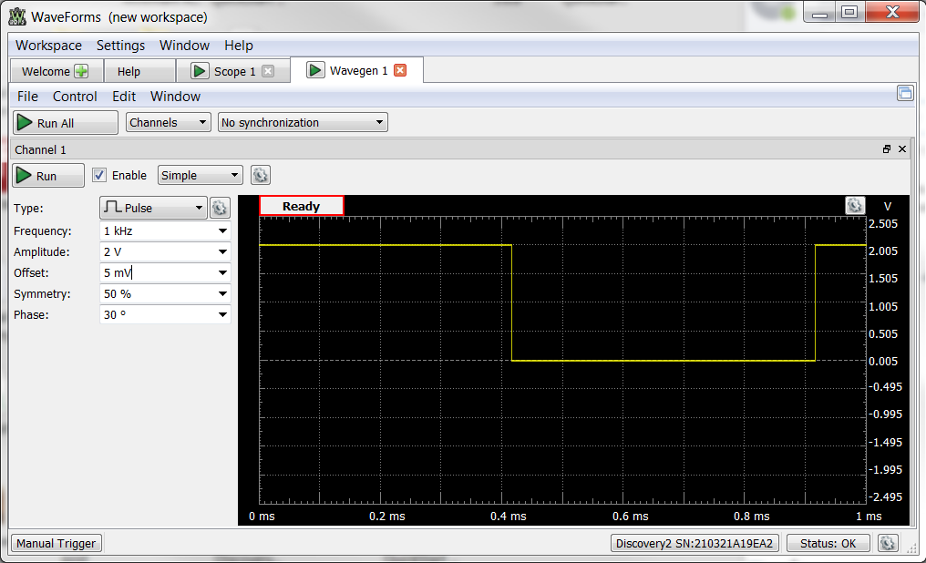Float the Channel 1 panel using its undock icon
Image resolution: width=926 pixels, height=563 pixels.
pyautogui.click(x=886, y=148)
